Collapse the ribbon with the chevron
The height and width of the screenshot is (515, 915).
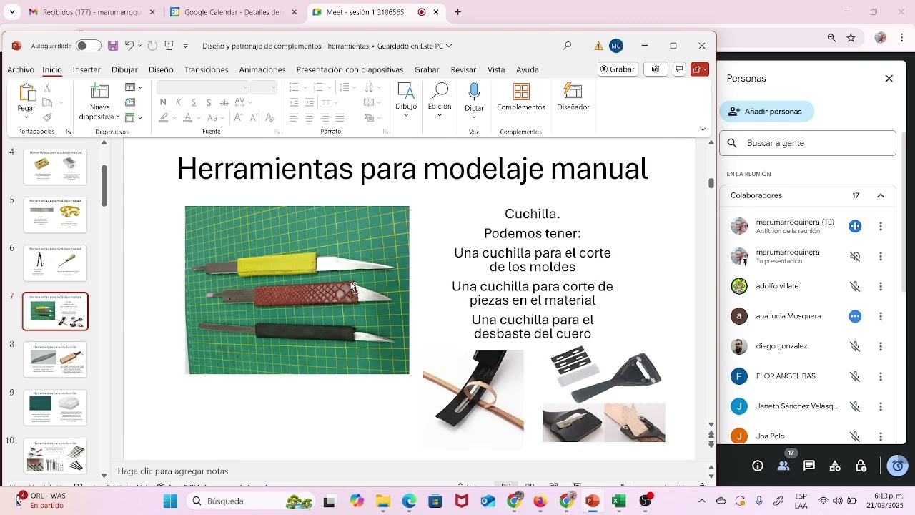tap(703, 129)
